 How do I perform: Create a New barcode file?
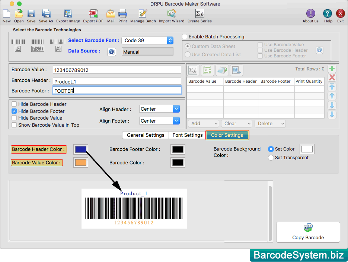click(6, 16)
